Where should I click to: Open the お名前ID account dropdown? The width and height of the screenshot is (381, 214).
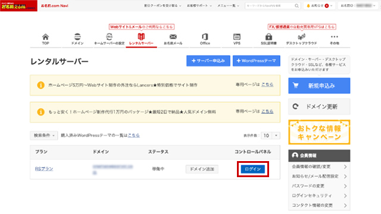coord(358,5)
